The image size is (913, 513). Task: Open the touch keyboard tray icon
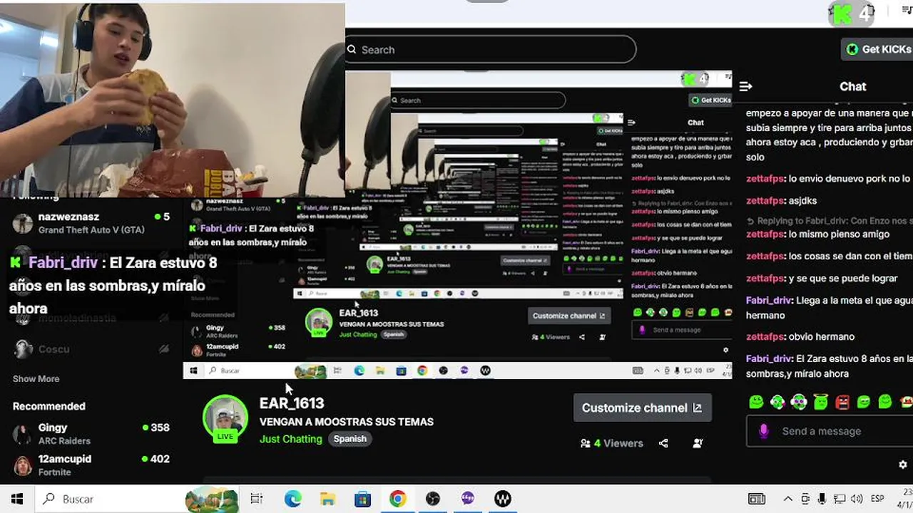757,499
